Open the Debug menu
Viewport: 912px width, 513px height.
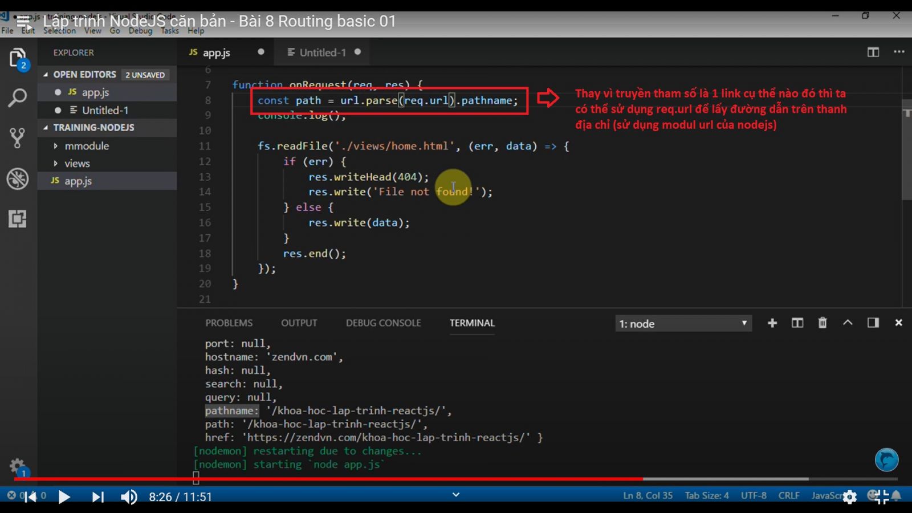[140, 31]
